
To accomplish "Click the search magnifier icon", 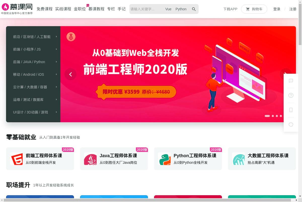I will coord(194,9).
